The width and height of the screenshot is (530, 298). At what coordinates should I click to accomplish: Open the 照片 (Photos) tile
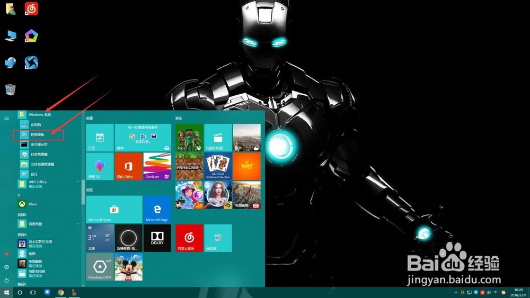click(247, 138)
